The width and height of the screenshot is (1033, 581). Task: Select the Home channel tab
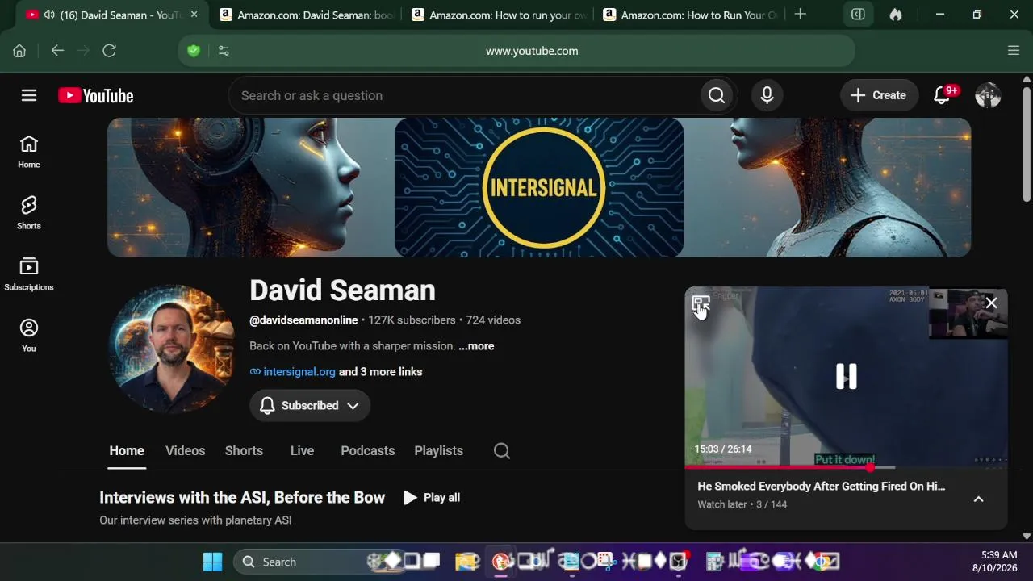pyautogui.click(x=127, y=450)
